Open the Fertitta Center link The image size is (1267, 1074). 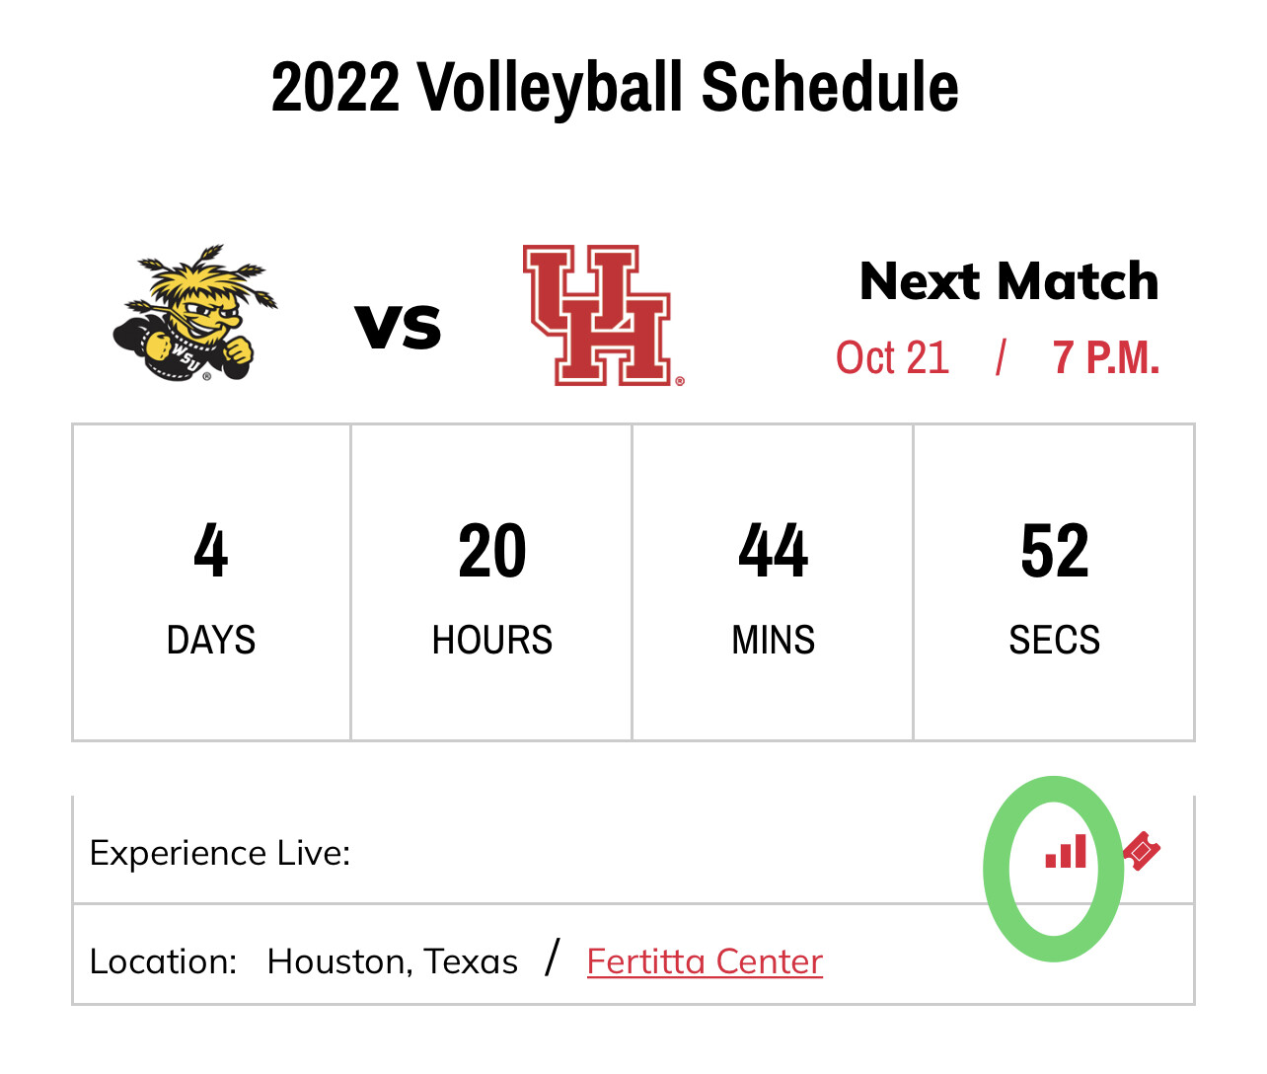705,960
